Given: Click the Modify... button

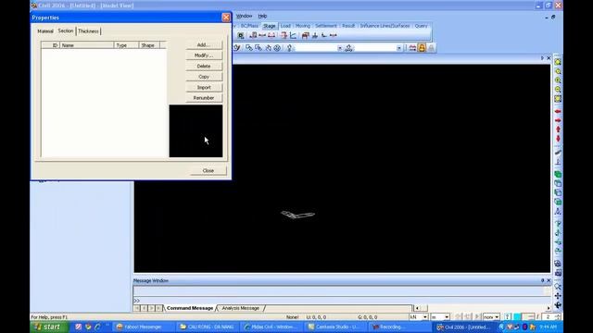Looking at the screenshot, I should pyautogui.click(x=204, y=55).
